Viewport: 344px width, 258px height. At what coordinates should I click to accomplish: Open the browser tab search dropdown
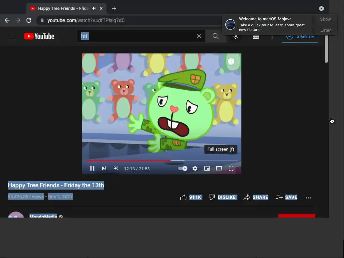pos(321,8)
